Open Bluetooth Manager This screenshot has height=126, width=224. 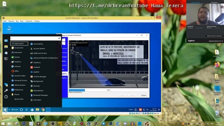[x=39, y=95]
